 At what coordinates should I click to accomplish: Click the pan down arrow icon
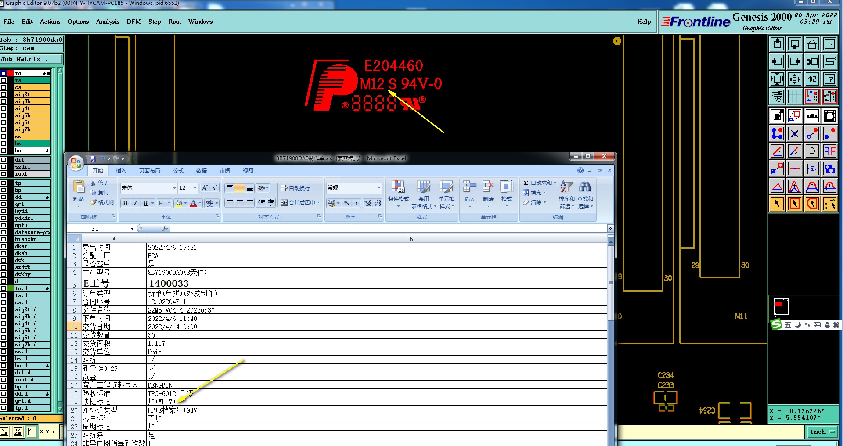(x=795, y=44)
